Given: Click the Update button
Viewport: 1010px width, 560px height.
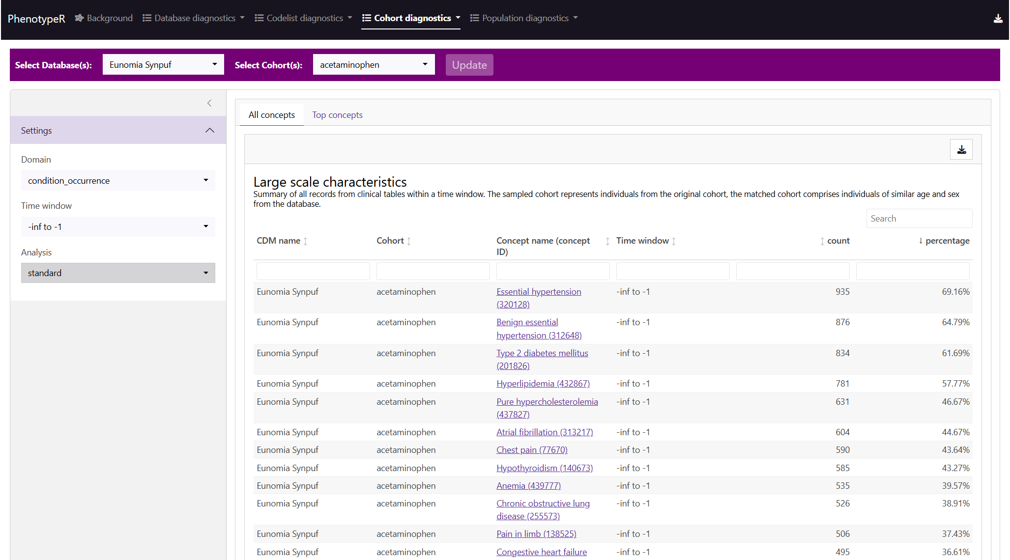Looking at the screenshot, I should [469, 65].
